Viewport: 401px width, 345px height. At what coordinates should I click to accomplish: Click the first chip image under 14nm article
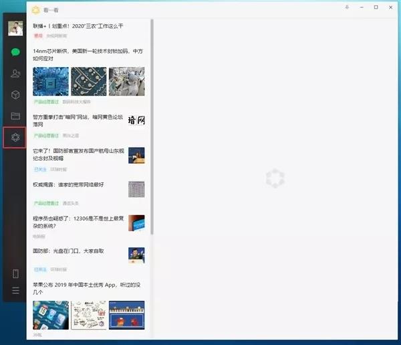click(50, 81)
